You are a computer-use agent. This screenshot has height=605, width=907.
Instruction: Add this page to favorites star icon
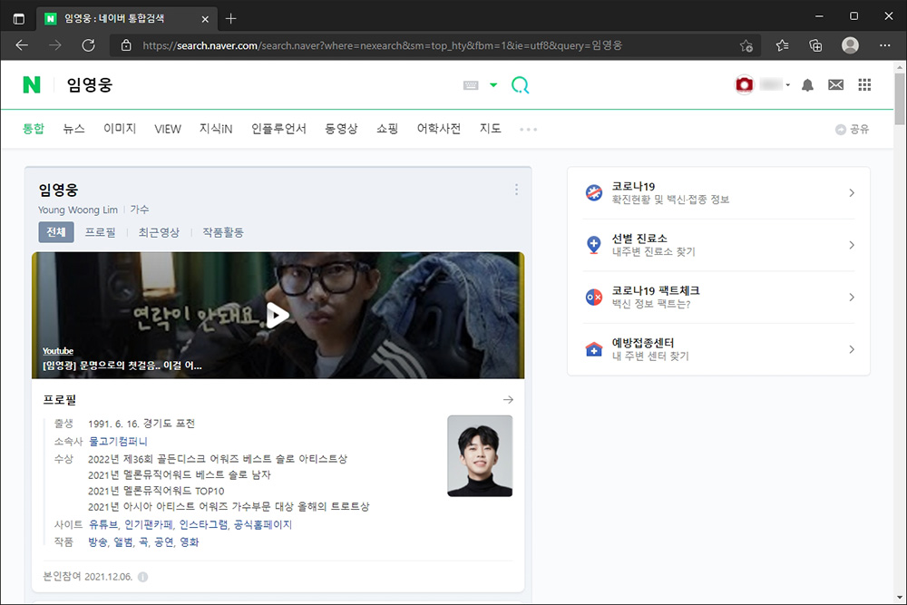746,45
